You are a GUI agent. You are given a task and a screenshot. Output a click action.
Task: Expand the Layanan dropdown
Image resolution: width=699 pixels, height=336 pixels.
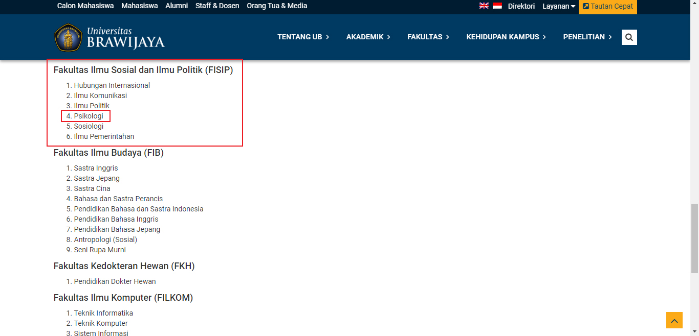(559, 6)
